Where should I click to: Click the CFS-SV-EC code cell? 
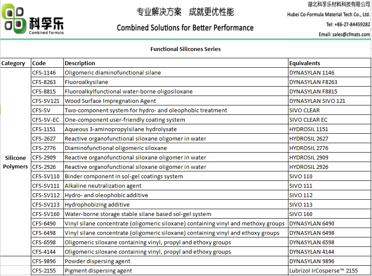(x=46, y=120)
